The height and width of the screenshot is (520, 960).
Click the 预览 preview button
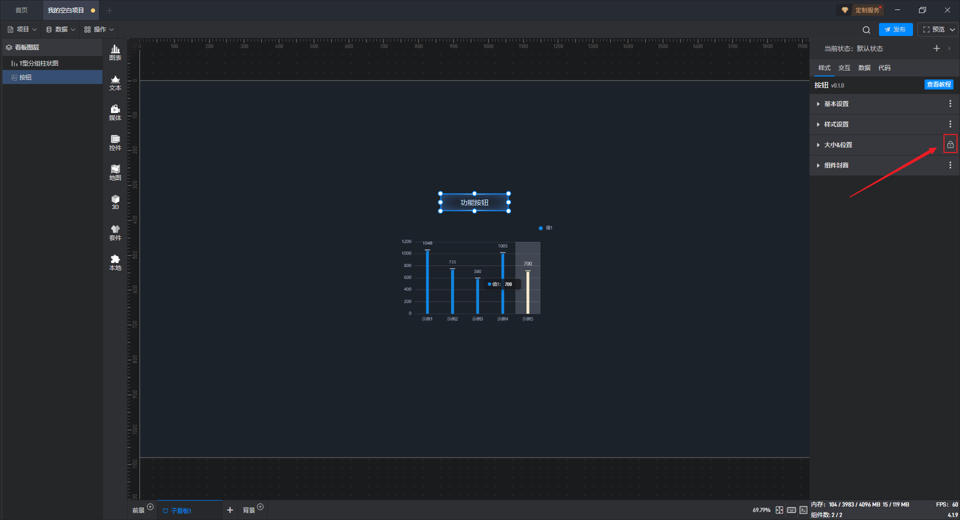[x=934, y=29]
